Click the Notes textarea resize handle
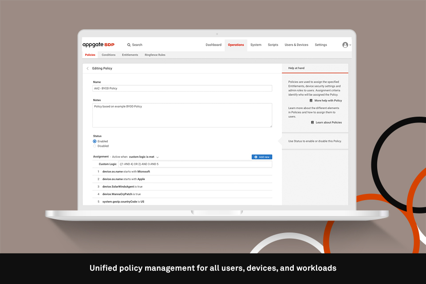Image resolution: width=426 pixels, height=284 pixels. [x=271, y=126]
